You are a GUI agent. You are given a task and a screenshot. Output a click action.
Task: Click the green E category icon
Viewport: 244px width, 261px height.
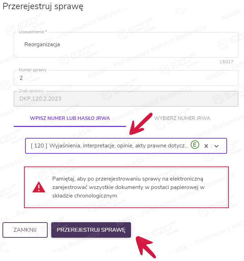coord(195,145)
